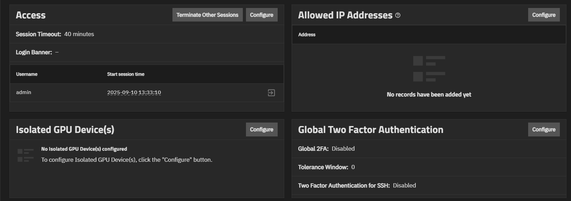Configure the Allowed IP Addresses list
Image resolution: width=571 pixels, height=201 pixels.
point(543,15)
